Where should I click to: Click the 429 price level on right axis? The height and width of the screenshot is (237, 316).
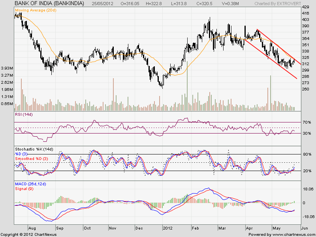coord(305,8)
